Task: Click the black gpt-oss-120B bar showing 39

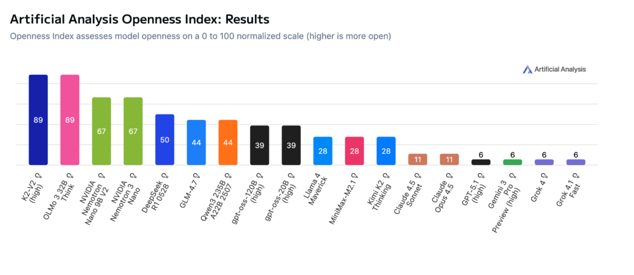Action: 259,145
